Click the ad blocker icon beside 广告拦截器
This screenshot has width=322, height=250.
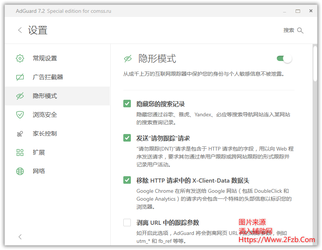[20, 77]
